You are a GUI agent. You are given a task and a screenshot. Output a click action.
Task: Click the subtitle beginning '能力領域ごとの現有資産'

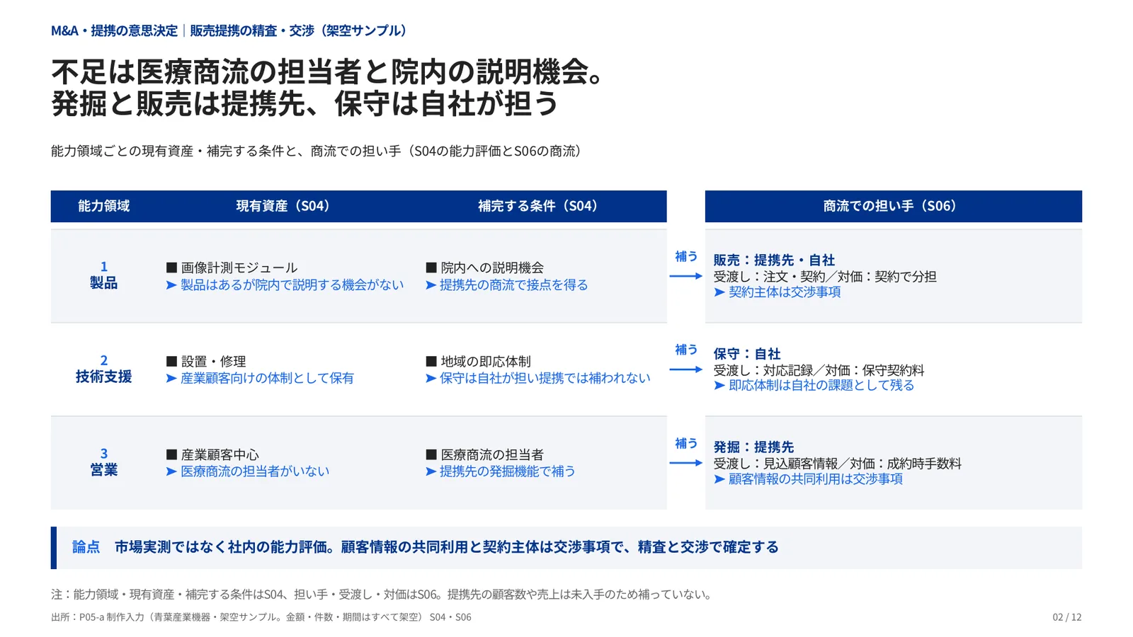pos(319,151)
